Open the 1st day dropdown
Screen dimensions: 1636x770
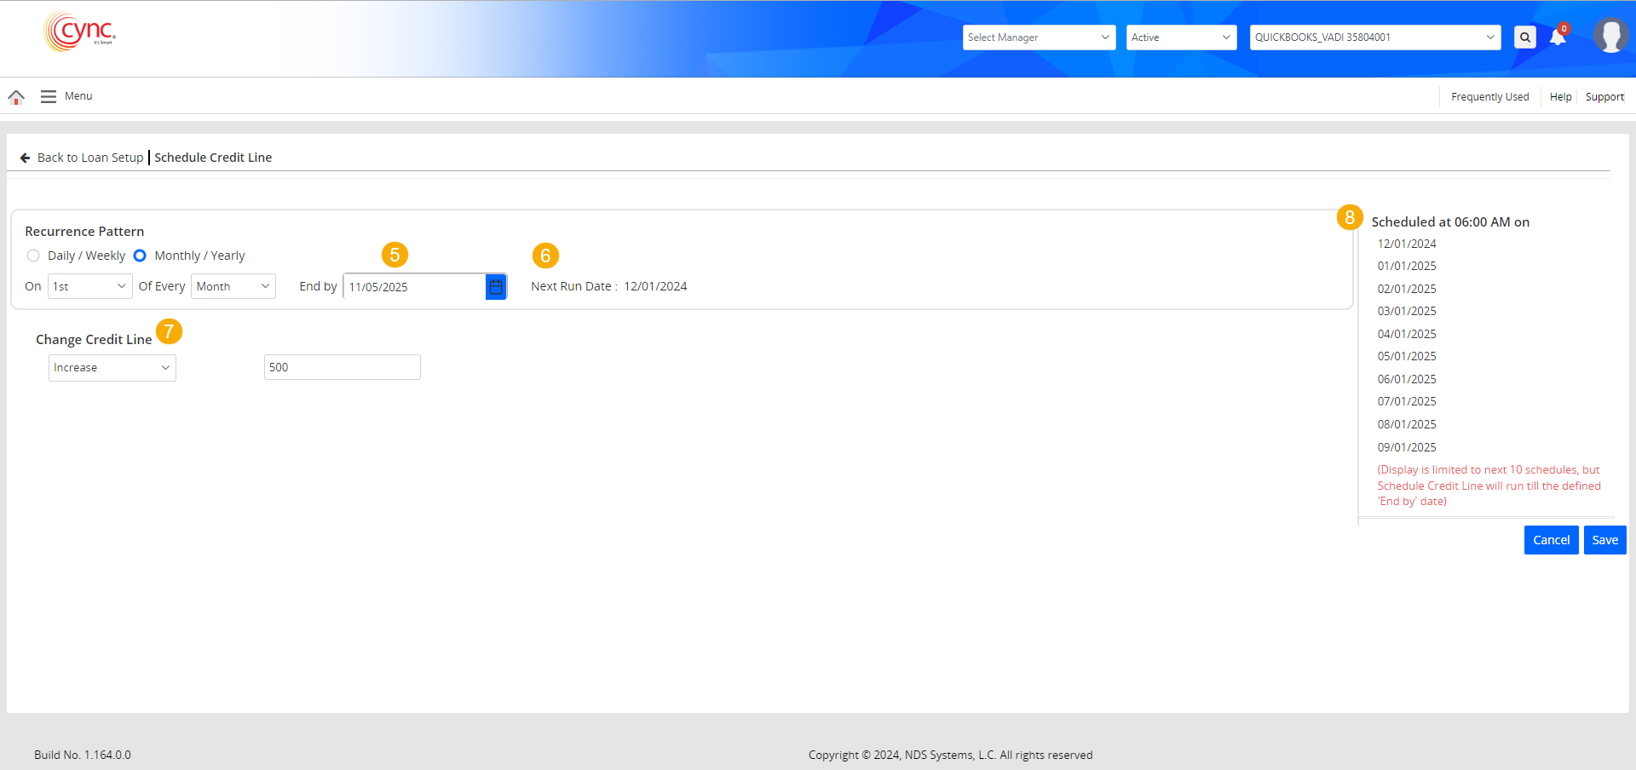(89, 287)
